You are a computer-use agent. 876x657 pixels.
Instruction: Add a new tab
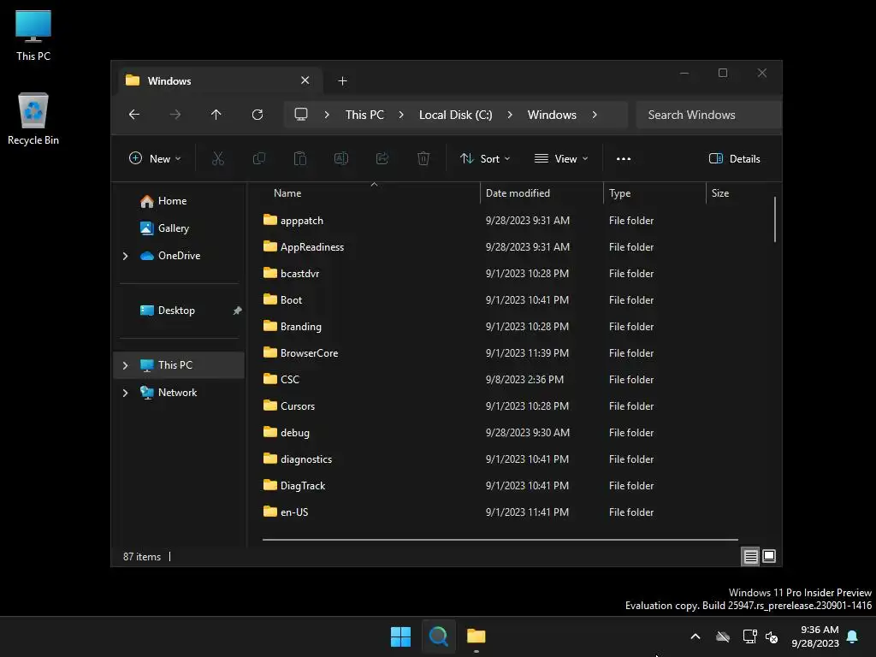coord(342,81)
